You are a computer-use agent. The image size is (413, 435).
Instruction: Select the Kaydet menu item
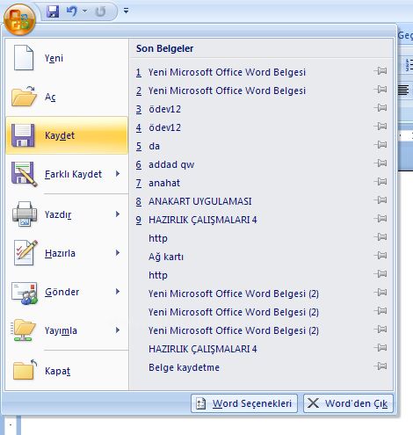click(x=67, y=135)
